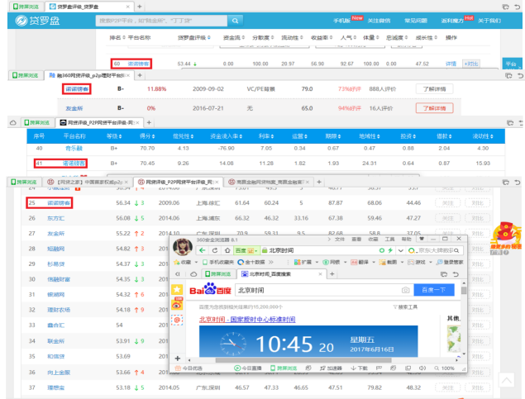Click the 贷罗盘 P2P search input field
Viewport: 525px width, 399px height.
click(161, 21)
